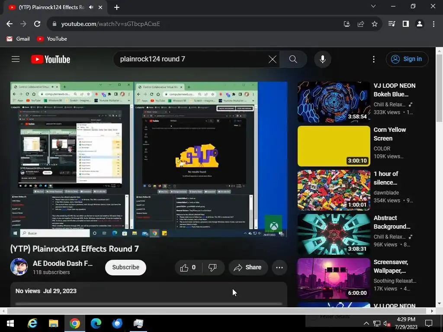Open Microsoft Edge from taskbar

pos(96,323)
